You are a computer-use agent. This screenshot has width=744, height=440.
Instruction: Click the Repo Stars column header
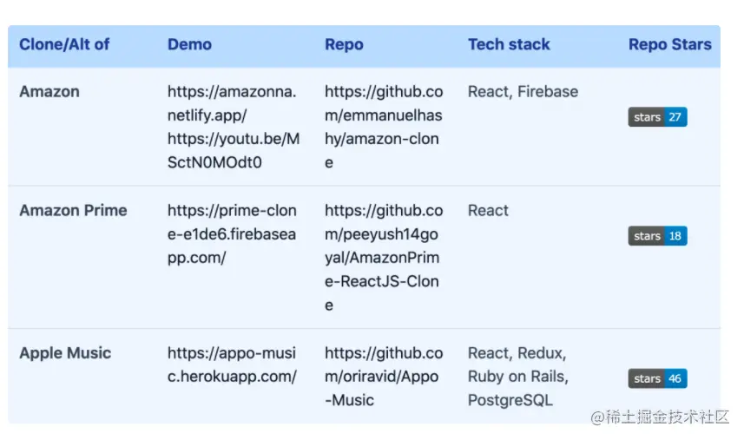tap(670, 44)
